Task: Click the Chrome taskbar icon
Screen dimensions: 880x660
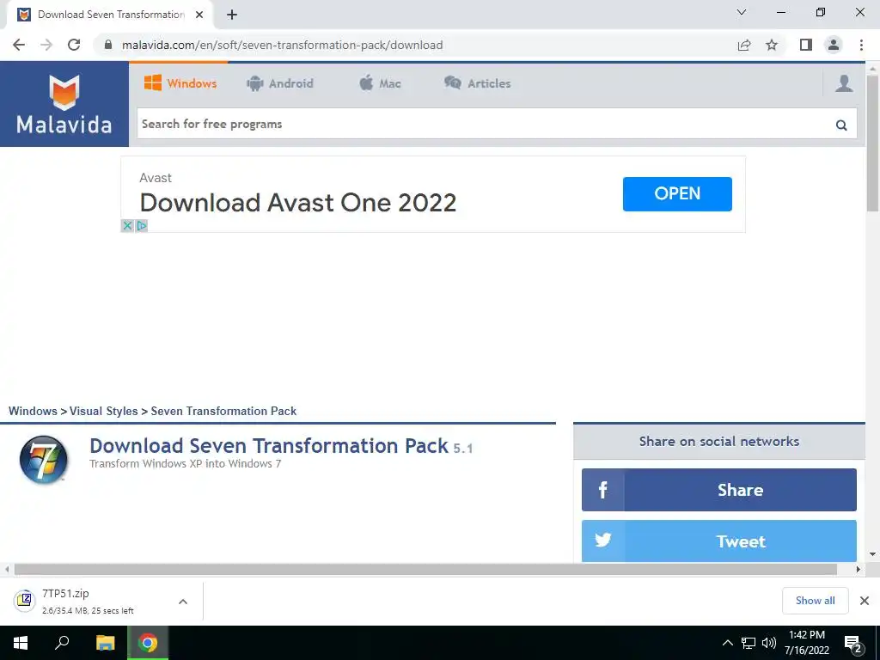Action: tap(148, 643)
